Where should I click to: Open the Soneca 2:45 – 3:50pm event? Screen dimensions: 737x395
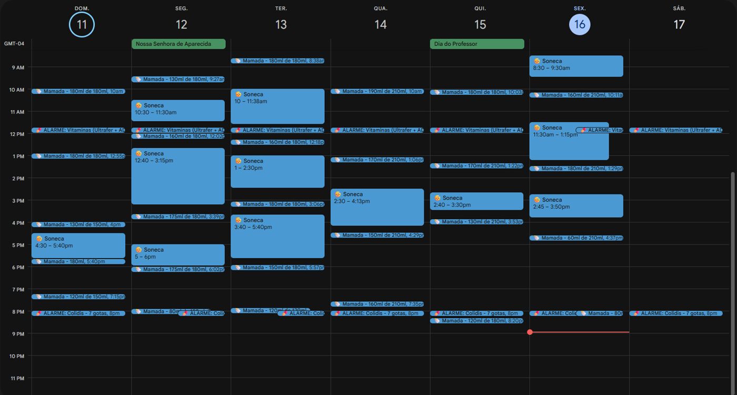(x=576, y=206)
